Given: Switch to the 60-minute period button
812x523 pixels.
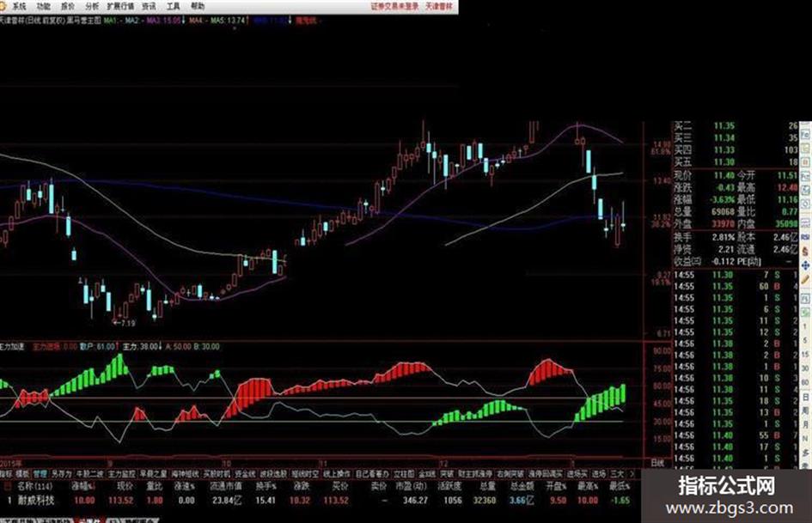Looking at the screenshot, I should pos(805,381).
